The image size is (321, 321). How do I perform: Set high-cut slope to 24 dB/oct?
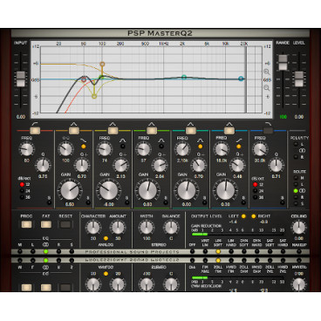[256, 191]
